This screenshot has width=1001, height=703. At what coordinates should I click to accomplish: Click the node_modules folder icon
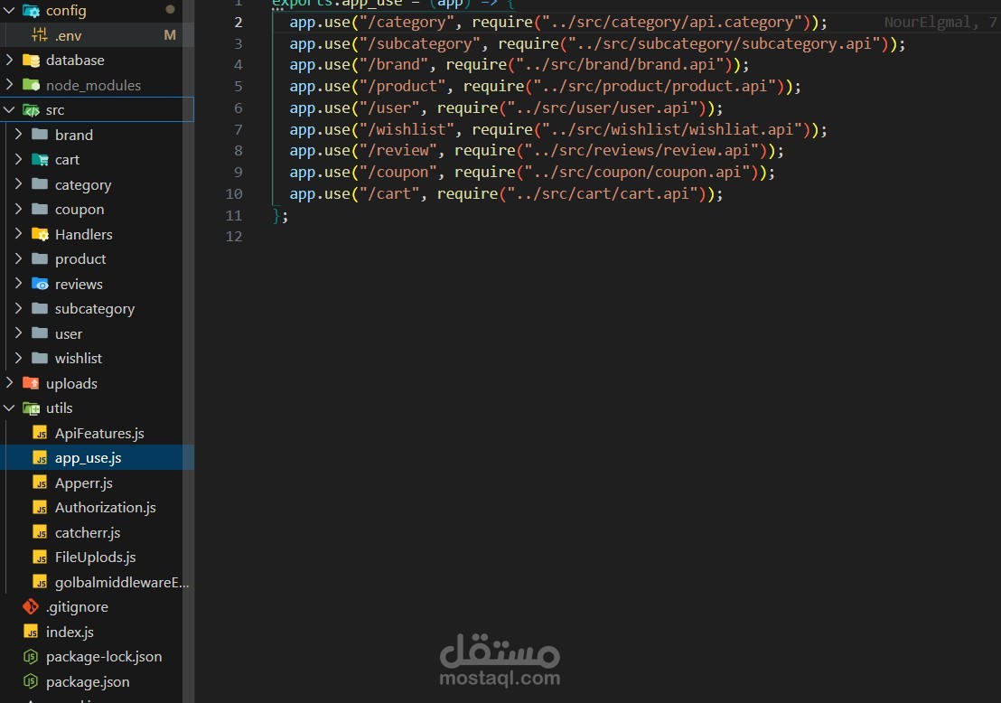tap(31, 85)
